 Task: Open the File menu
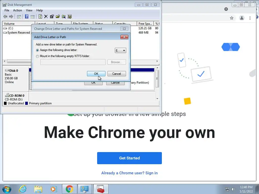[7, 10]
